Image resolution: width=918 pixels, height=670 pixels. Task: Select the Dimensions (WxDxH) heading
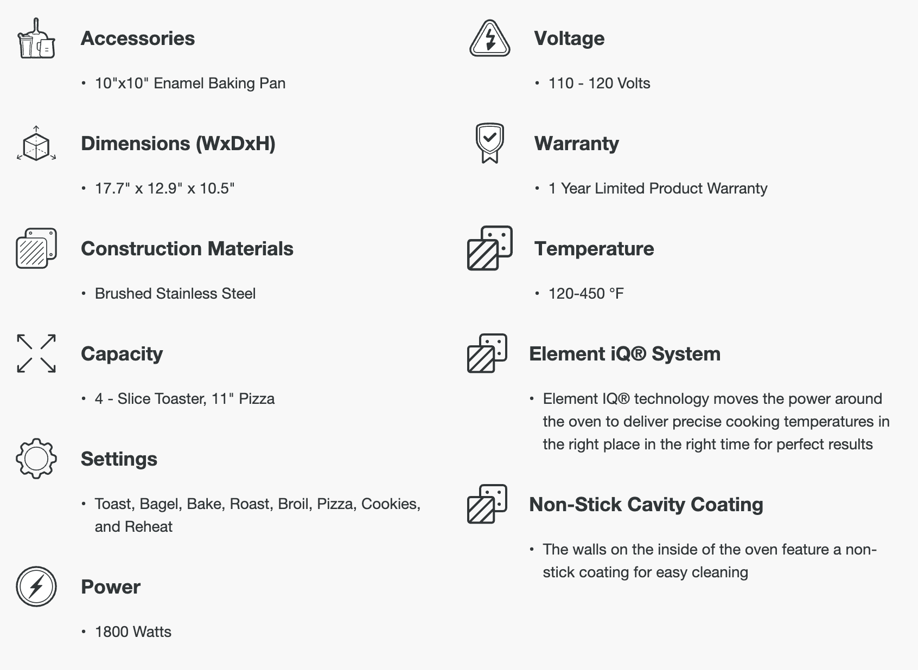click(178, 144)
